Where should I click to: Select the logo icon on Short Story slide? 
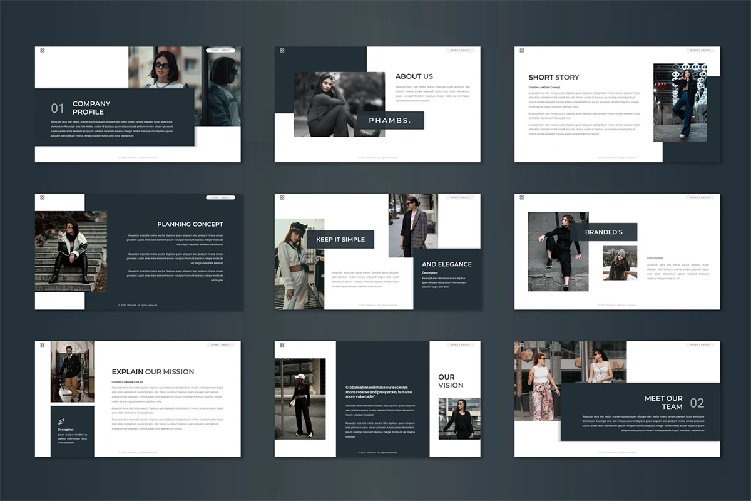coord(522,50)
